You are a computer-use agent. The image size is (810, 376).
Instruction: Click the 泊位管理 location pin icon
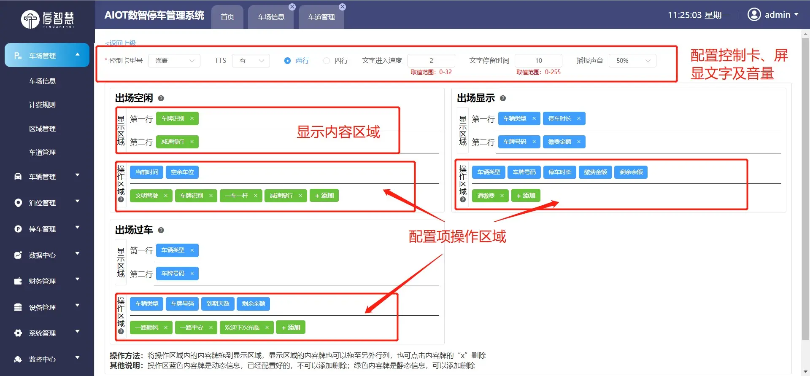[x=18, y=203]
